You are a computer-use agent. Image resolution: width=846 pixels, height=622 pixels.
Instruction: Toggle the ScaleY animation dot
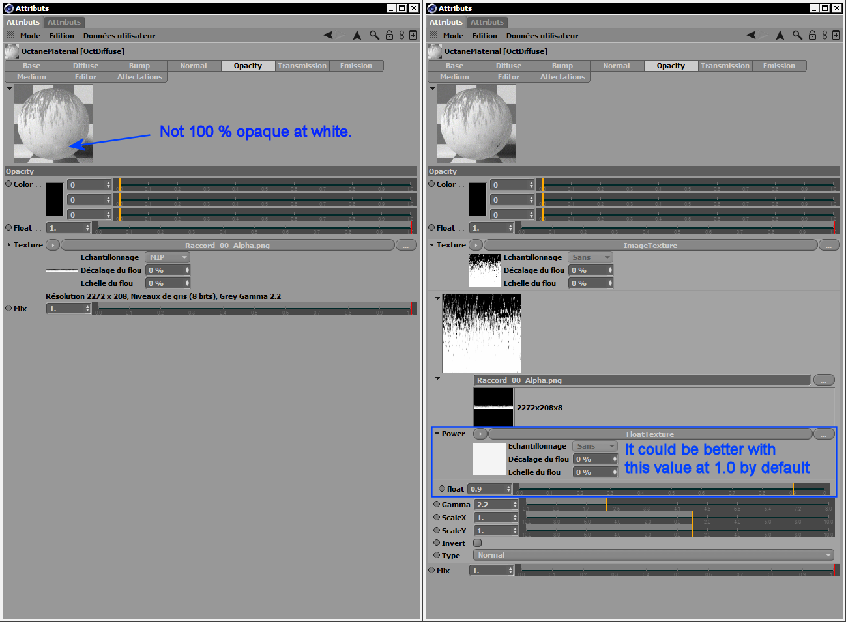click(x=437, y=530)
